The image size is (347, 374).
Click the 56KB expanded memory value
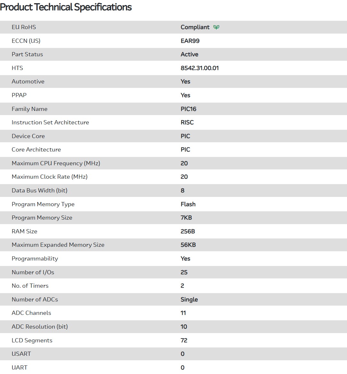click(x=188, y=245)
